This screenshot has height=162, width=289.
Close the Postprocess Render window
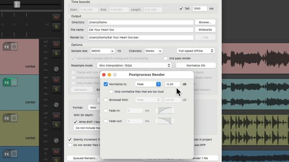pos(104,75)
